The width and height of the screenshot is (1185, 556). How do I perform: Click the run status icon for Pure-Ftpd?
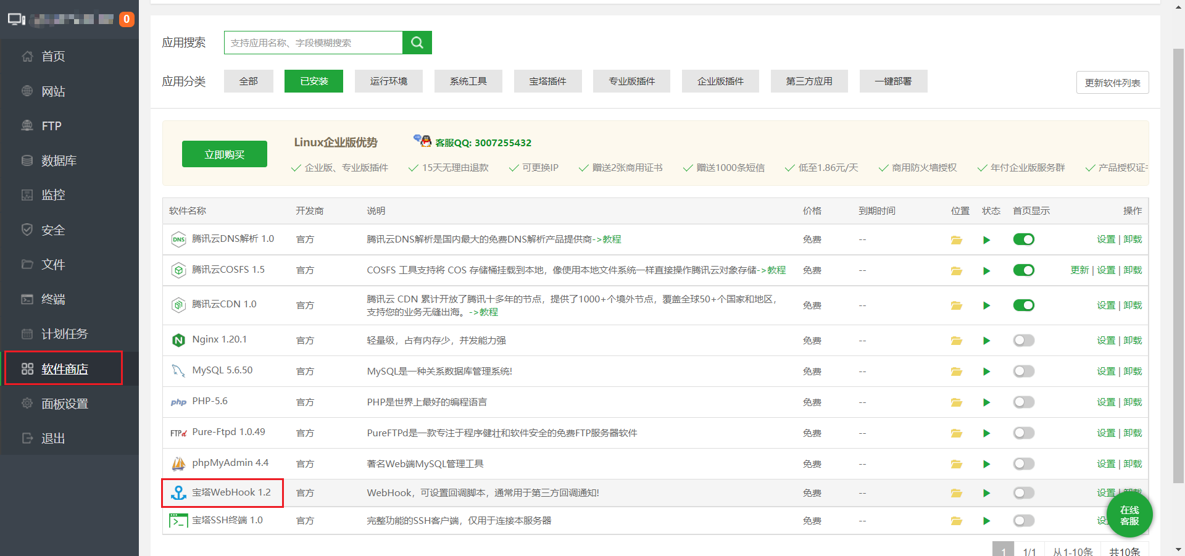(x=986, y=433)
